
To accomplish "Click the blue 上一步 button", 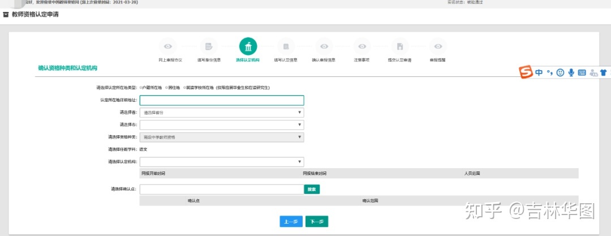I will coord(291,221).
